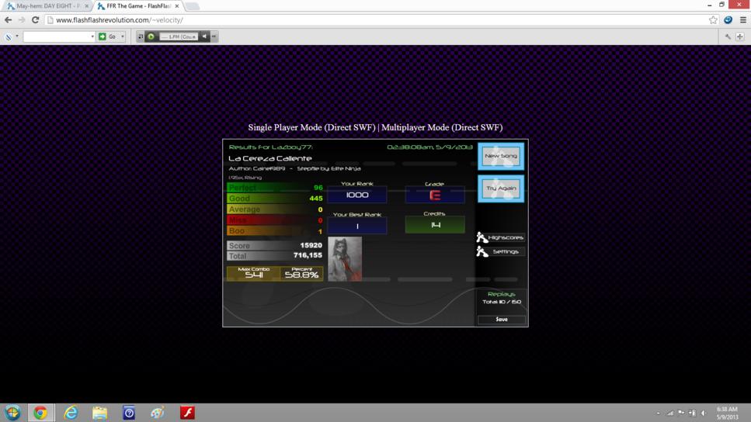Switch to the May-hem DAY EIGHT tab

coord(48,6)
